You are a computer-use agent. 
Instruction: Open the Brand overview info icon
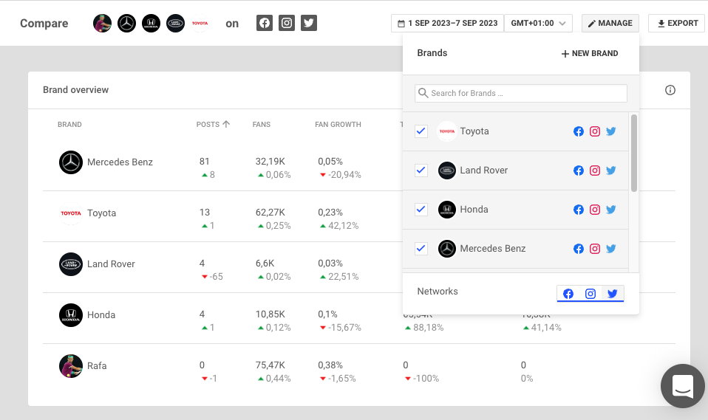pos(670,90)
